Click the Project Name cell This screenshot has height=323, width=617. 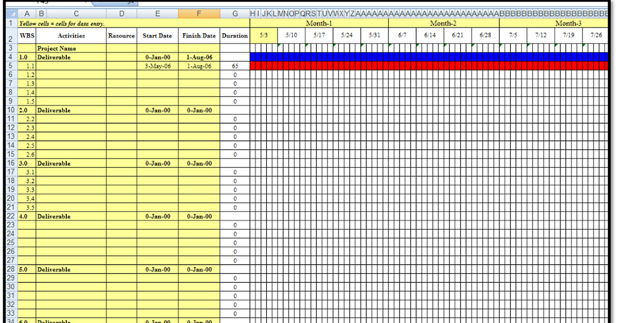[x=71, y=48]
